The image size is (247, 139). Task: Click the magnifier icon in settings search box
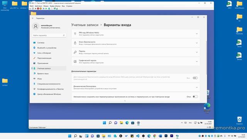(64, 35)
